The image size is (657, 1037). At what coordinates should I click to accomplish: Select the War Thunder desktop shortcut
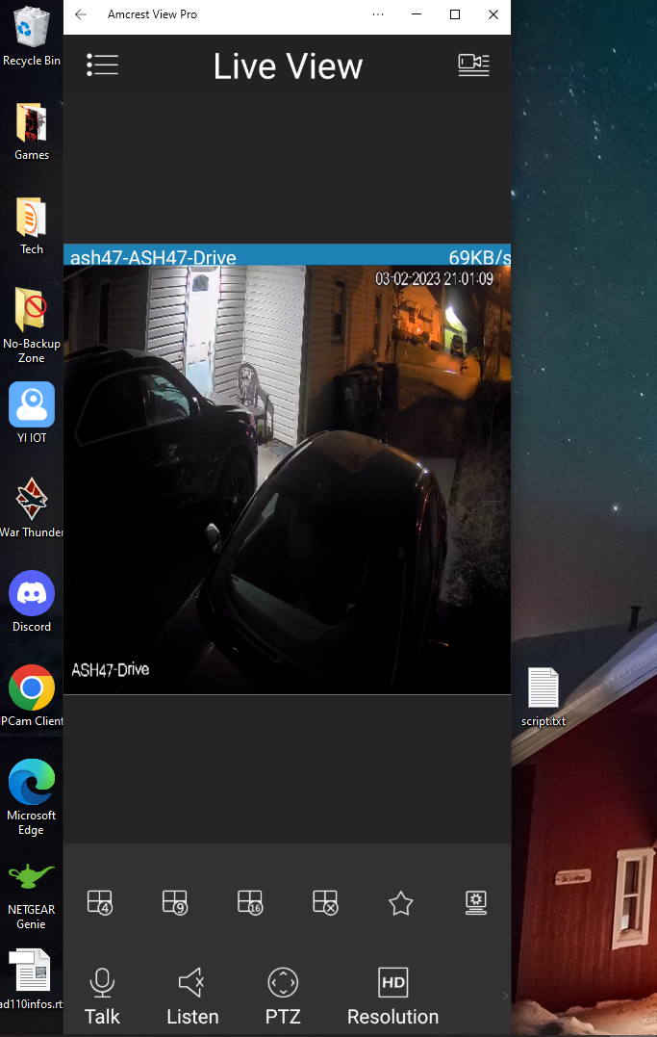tap(31, 508)
